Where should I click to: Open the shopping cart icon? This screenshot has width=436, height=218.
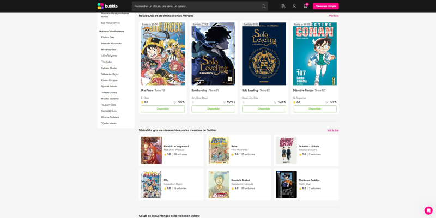[x=305, y=6]
